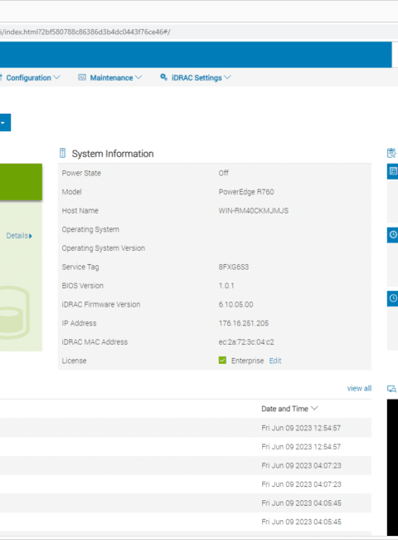Image resolution: width=398 pixels, height=540 pixels.
Task: Click the System Information server icon
Action: tap(62, 153)
